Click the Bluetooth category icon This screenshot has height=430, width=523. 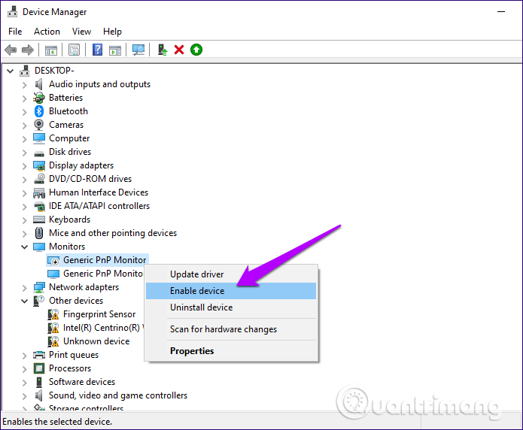click(39, 111)
